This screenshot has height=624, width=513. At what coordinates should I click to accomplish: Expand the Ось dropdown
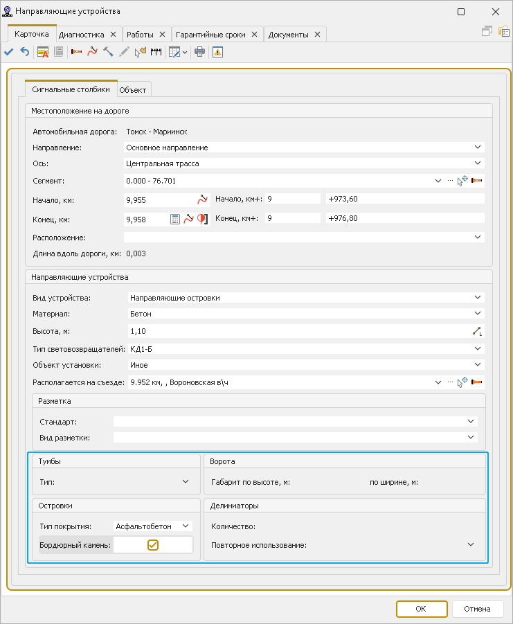(478, 163)
